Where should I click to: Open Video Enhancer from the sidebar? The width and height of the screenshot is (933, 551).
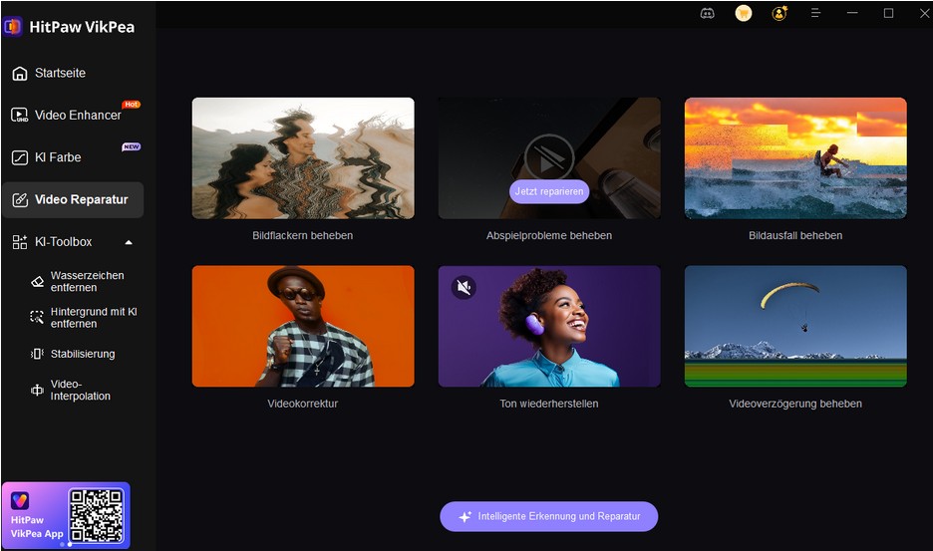(x=77, y=115)
